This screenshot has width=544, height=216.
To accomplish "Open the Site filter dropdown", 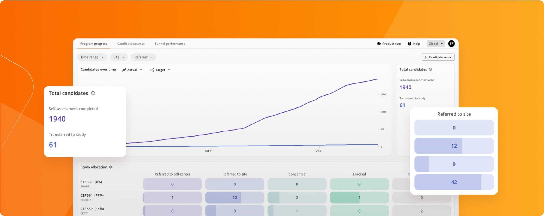I will point(119,57).
